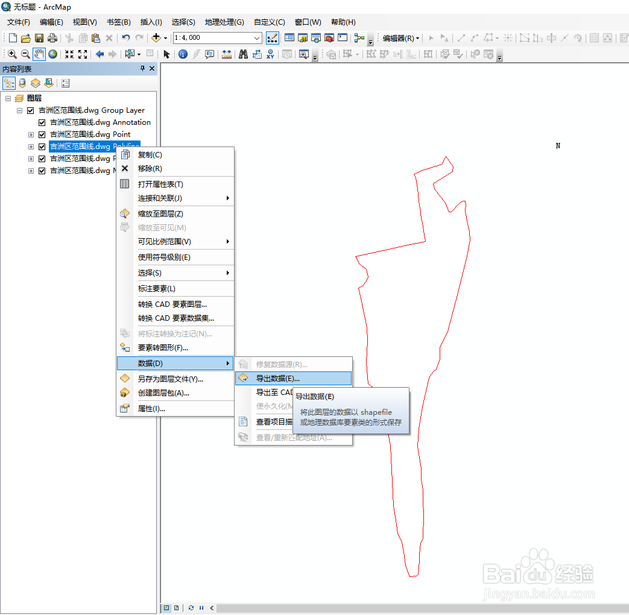
Task: Uncheck the last dwg sublayer checkbox
Action: tap(42, 171)
